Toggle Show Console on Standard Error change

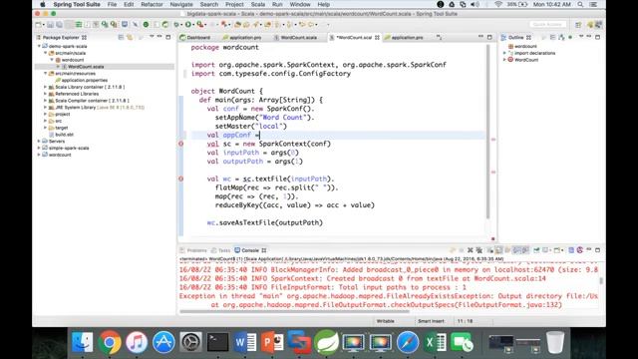[x=525, y=250]
